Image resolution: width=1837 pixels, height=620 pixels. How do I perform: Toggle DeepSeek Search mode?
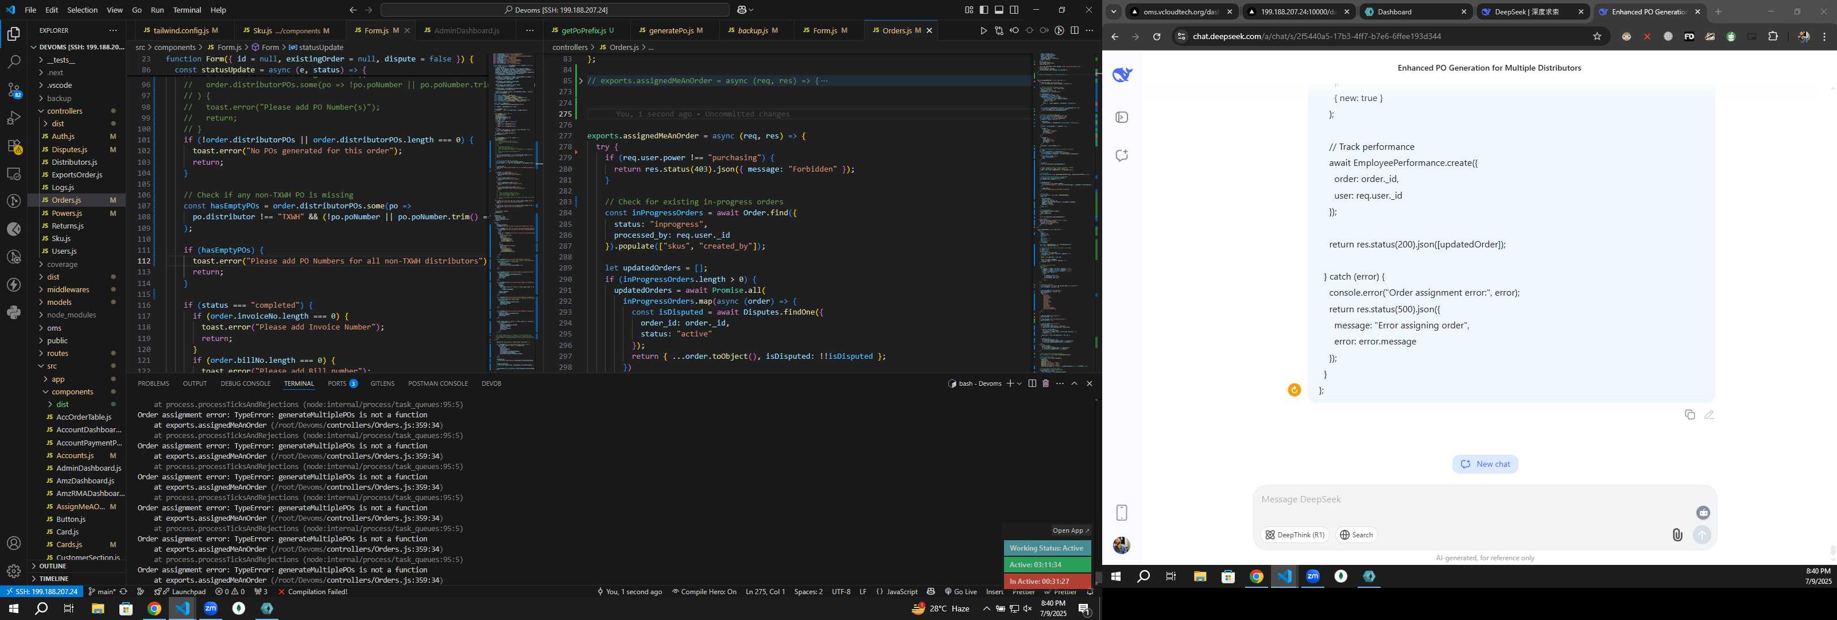click(x=1357, y=534)
